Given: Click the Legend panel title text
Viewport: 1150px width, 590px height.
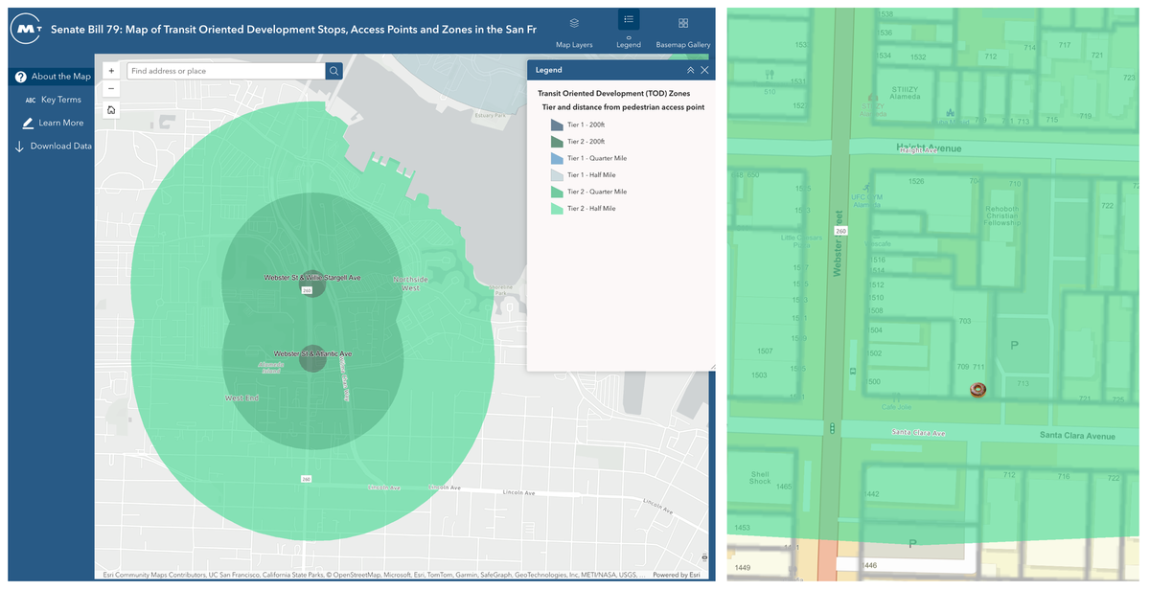Looking at the screenshot, I should (x=549, y=70).
